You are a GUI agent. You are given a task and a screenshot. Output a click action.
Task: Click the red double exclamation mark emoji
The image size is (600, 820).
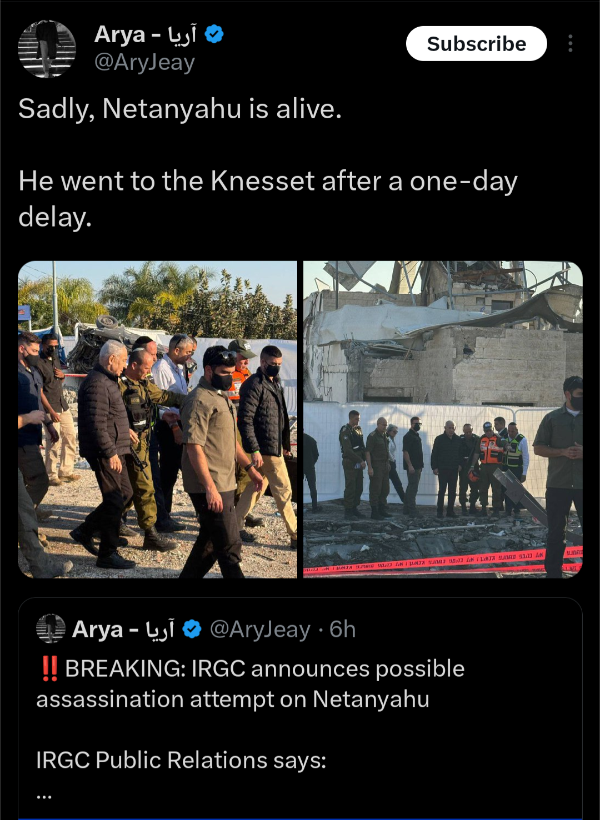click(49, 668)
